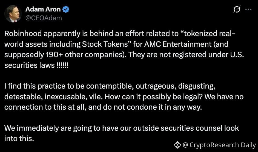Click the @ CryptoResearch Daily watermark text
258x152 pixels.
click(219, 145)
